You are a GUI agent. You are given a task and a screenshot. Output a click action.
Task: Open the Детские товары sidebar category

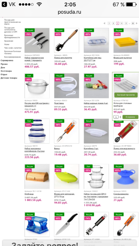[9, 78]
